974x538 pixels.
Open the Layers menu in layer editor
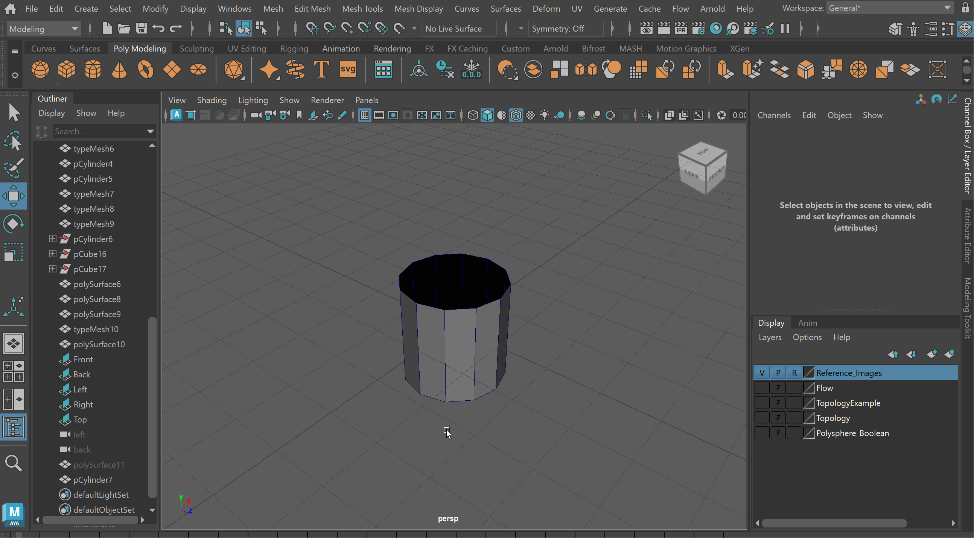click(769, 337)
